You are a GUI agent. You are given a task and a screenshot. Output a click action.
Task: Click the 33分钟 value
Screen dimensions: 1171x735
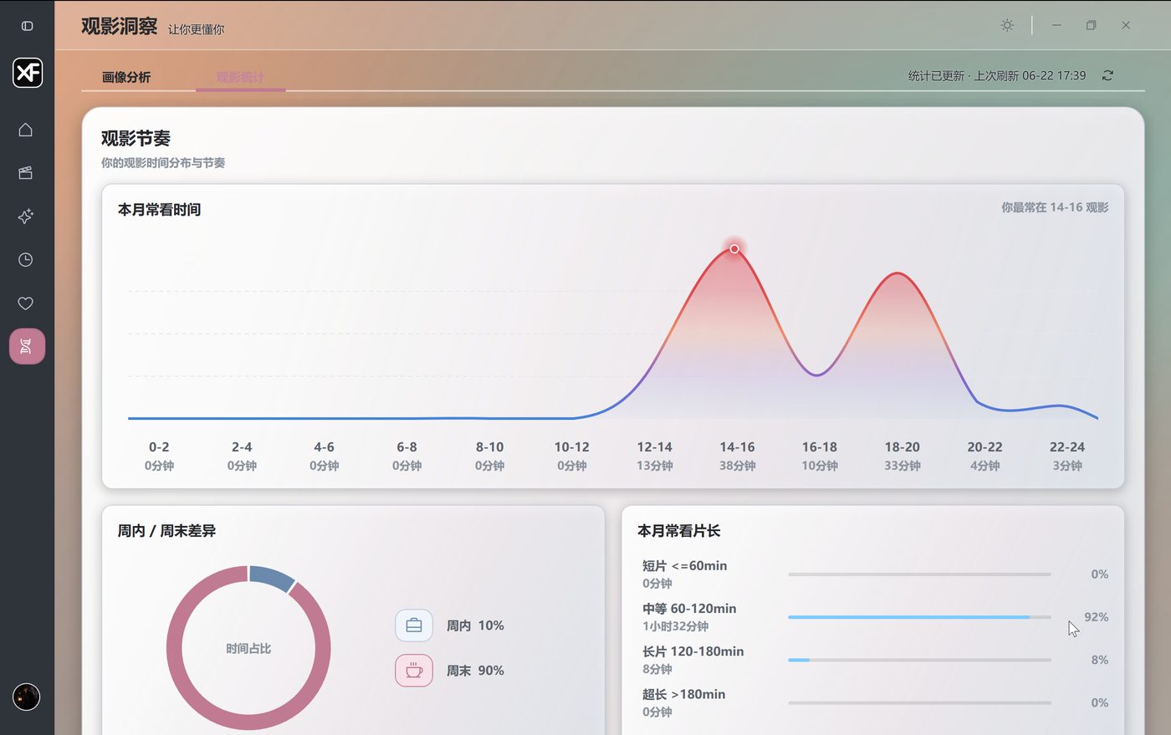[902, 466]
